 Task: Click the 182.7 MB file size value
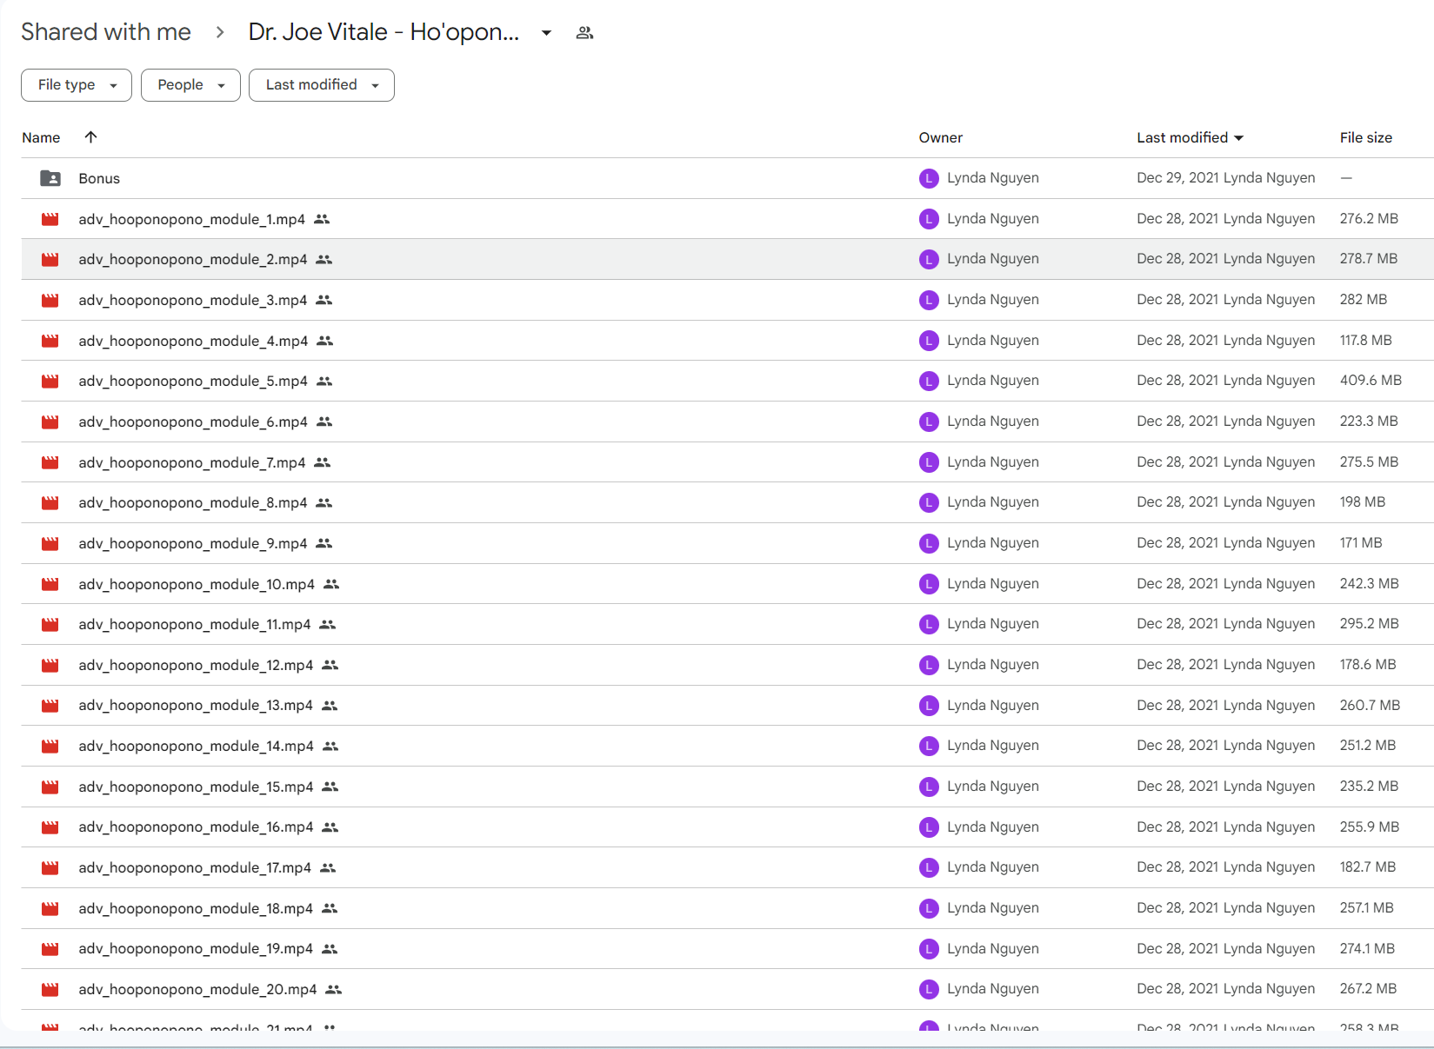[1367, 866]
